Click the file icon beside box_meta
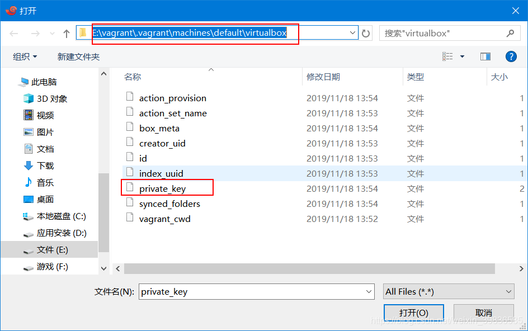This screenshot has height=331, width=528. [x=130, y=127]
